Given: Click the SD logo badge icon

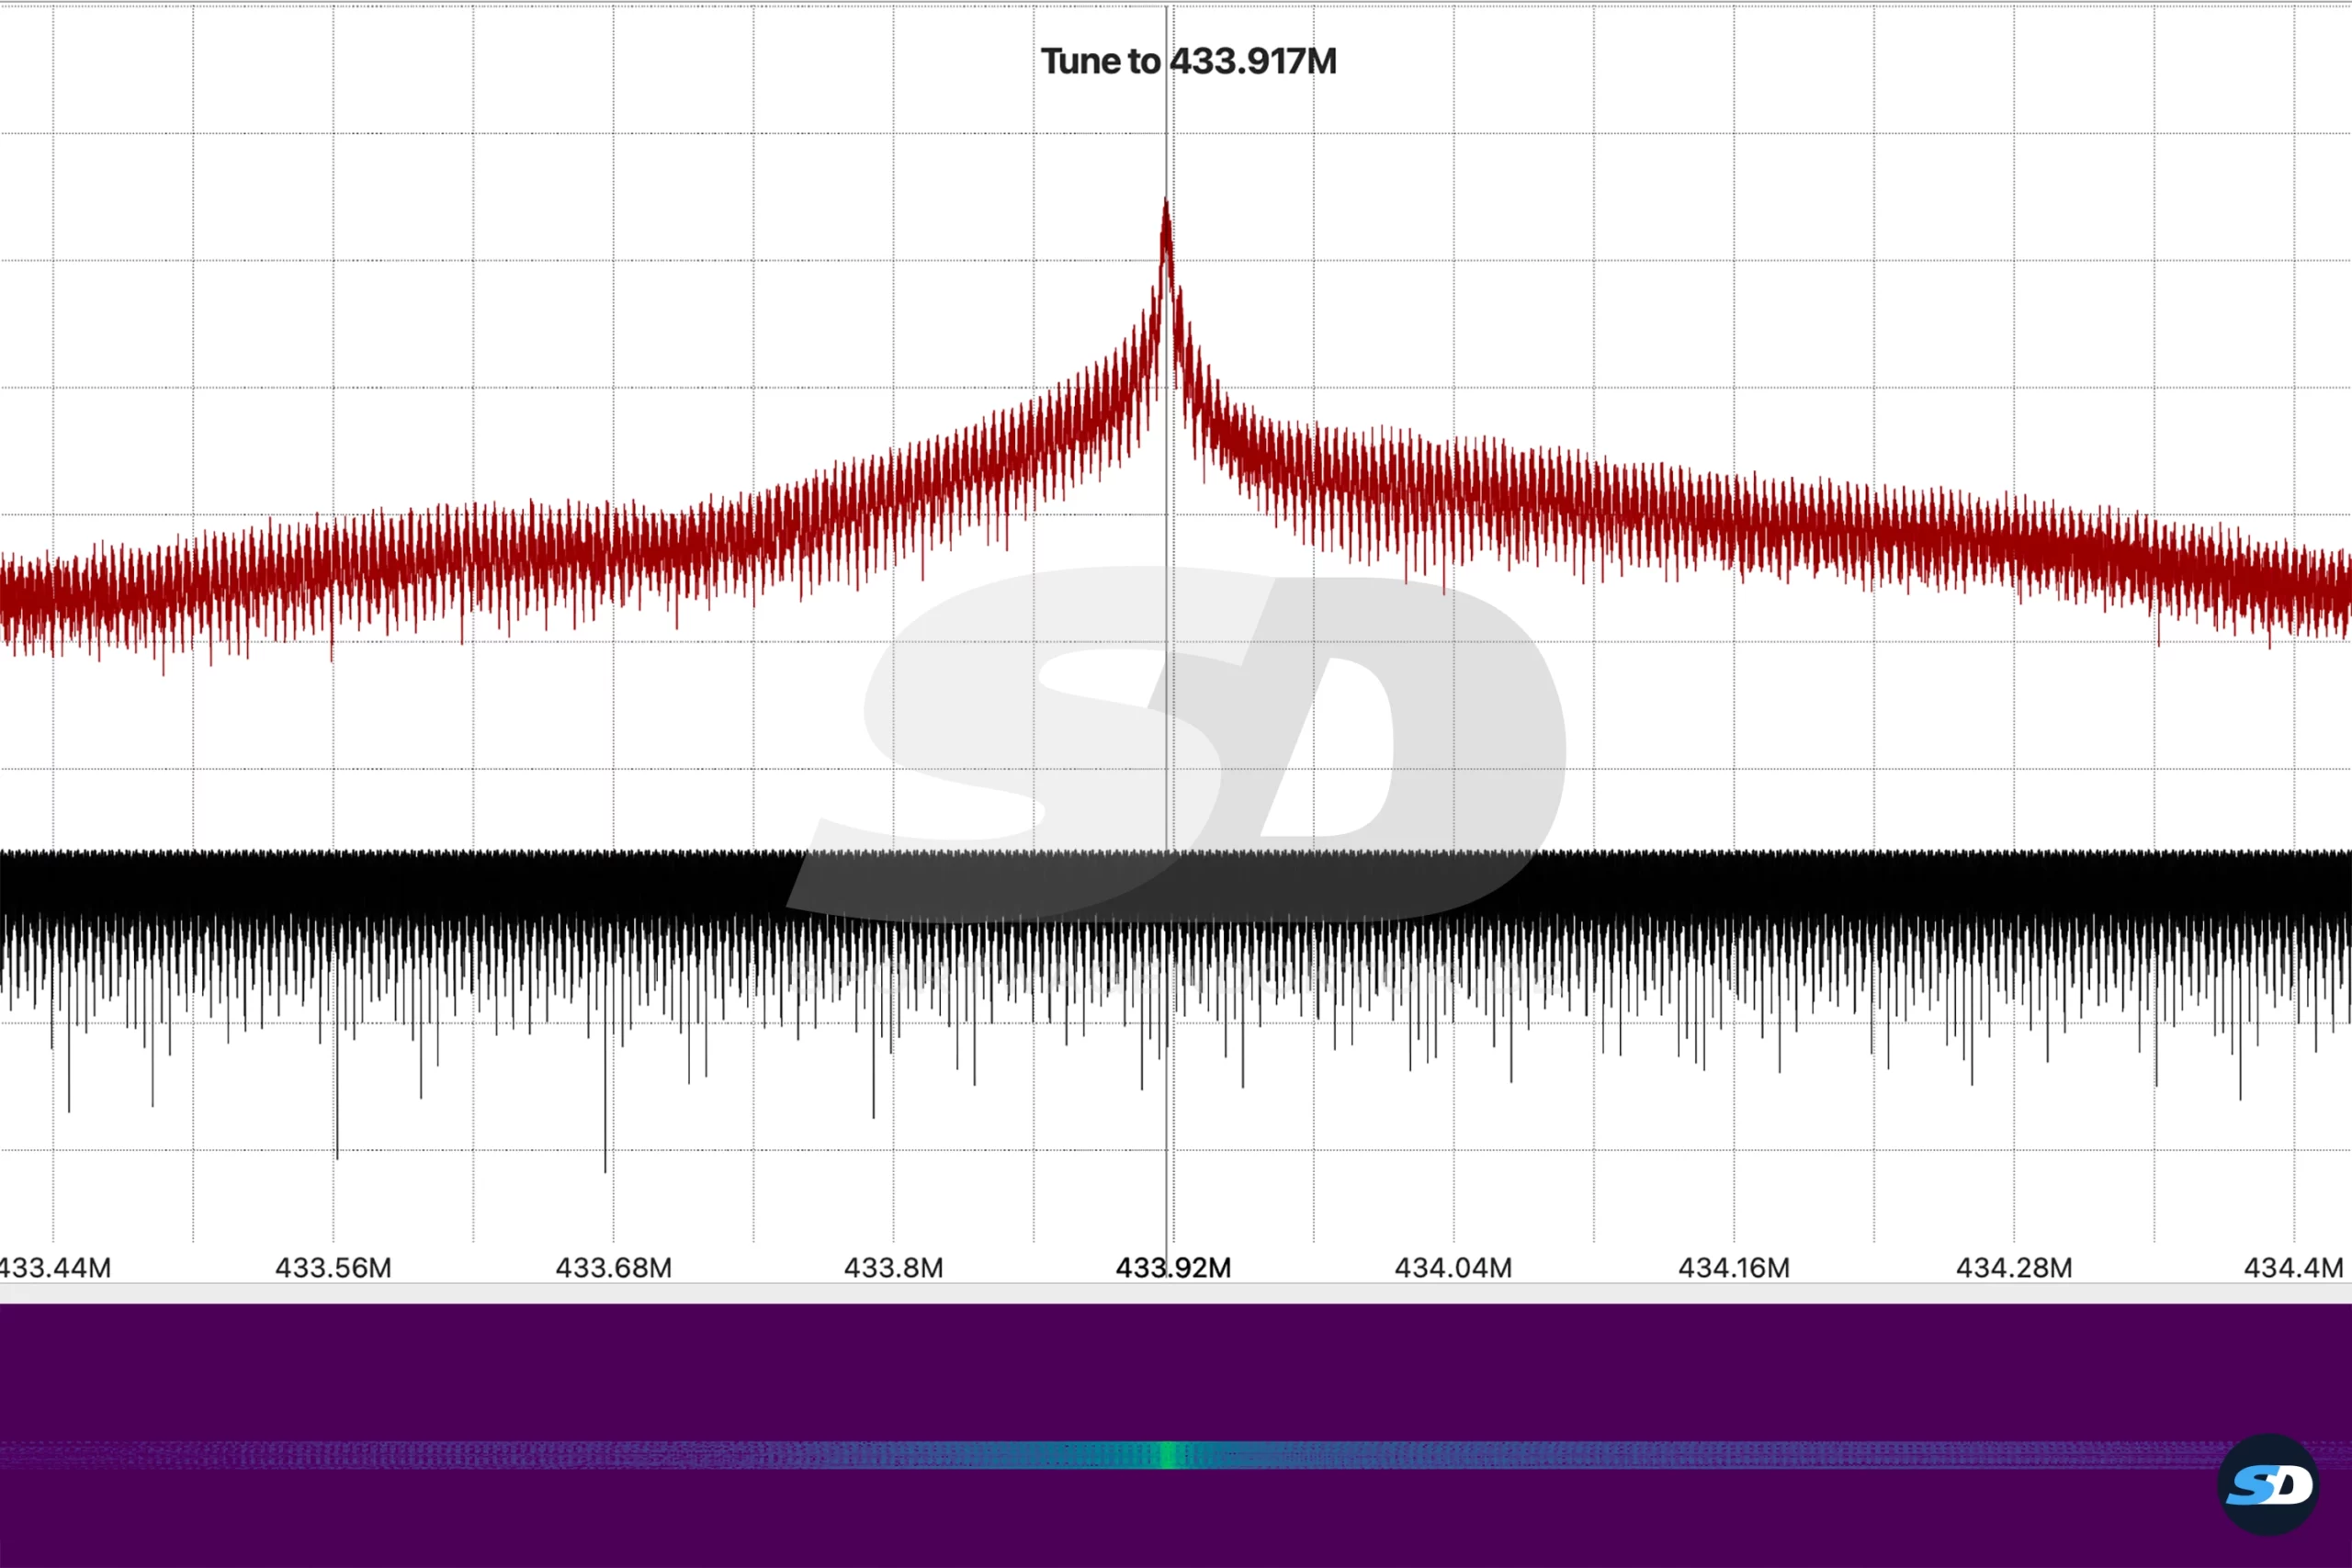Looking at the screenshot, I should click(x=2267, y=1484).
